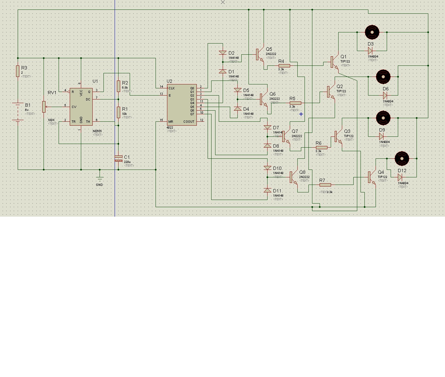Click power transistor Q3 TIP122

coord(338,136)
